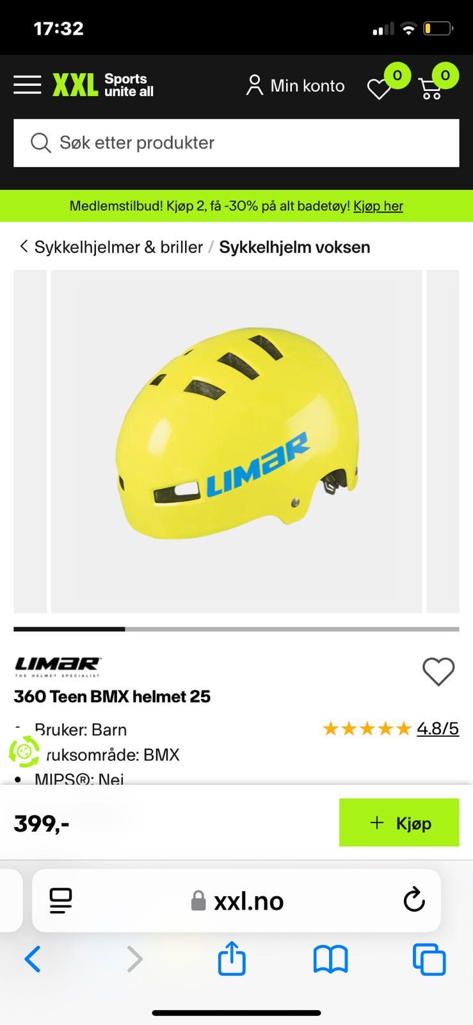Screen dimensions: 473x1025
Task: Add helmet to favorites with heart toggle
Action: click(438, 672)
